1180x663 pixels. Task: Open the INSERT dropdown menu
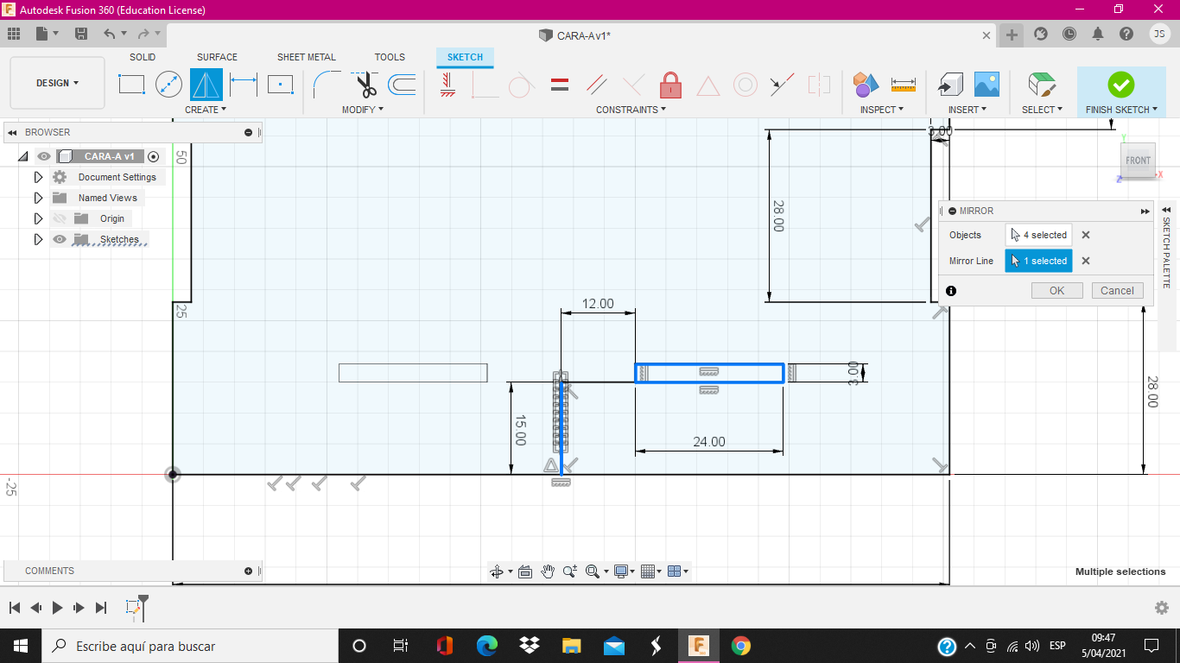967,110
